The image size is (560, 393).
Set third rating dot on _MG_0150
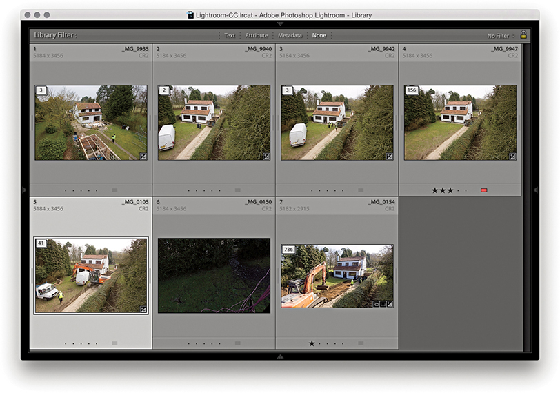204,344
